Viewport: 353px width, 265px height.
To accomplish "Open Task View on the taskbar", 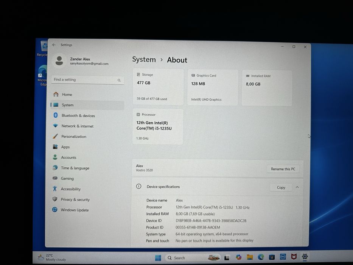I will tap(227, 257).
